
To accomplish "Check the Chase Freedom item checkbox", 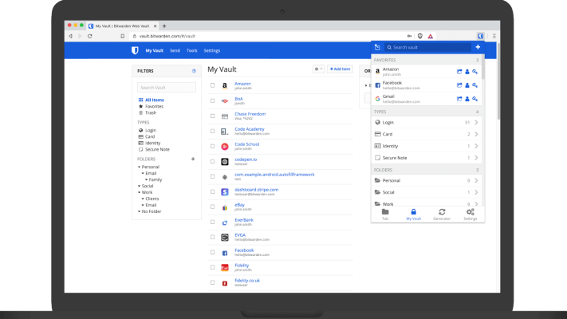I will click(213, 116).
